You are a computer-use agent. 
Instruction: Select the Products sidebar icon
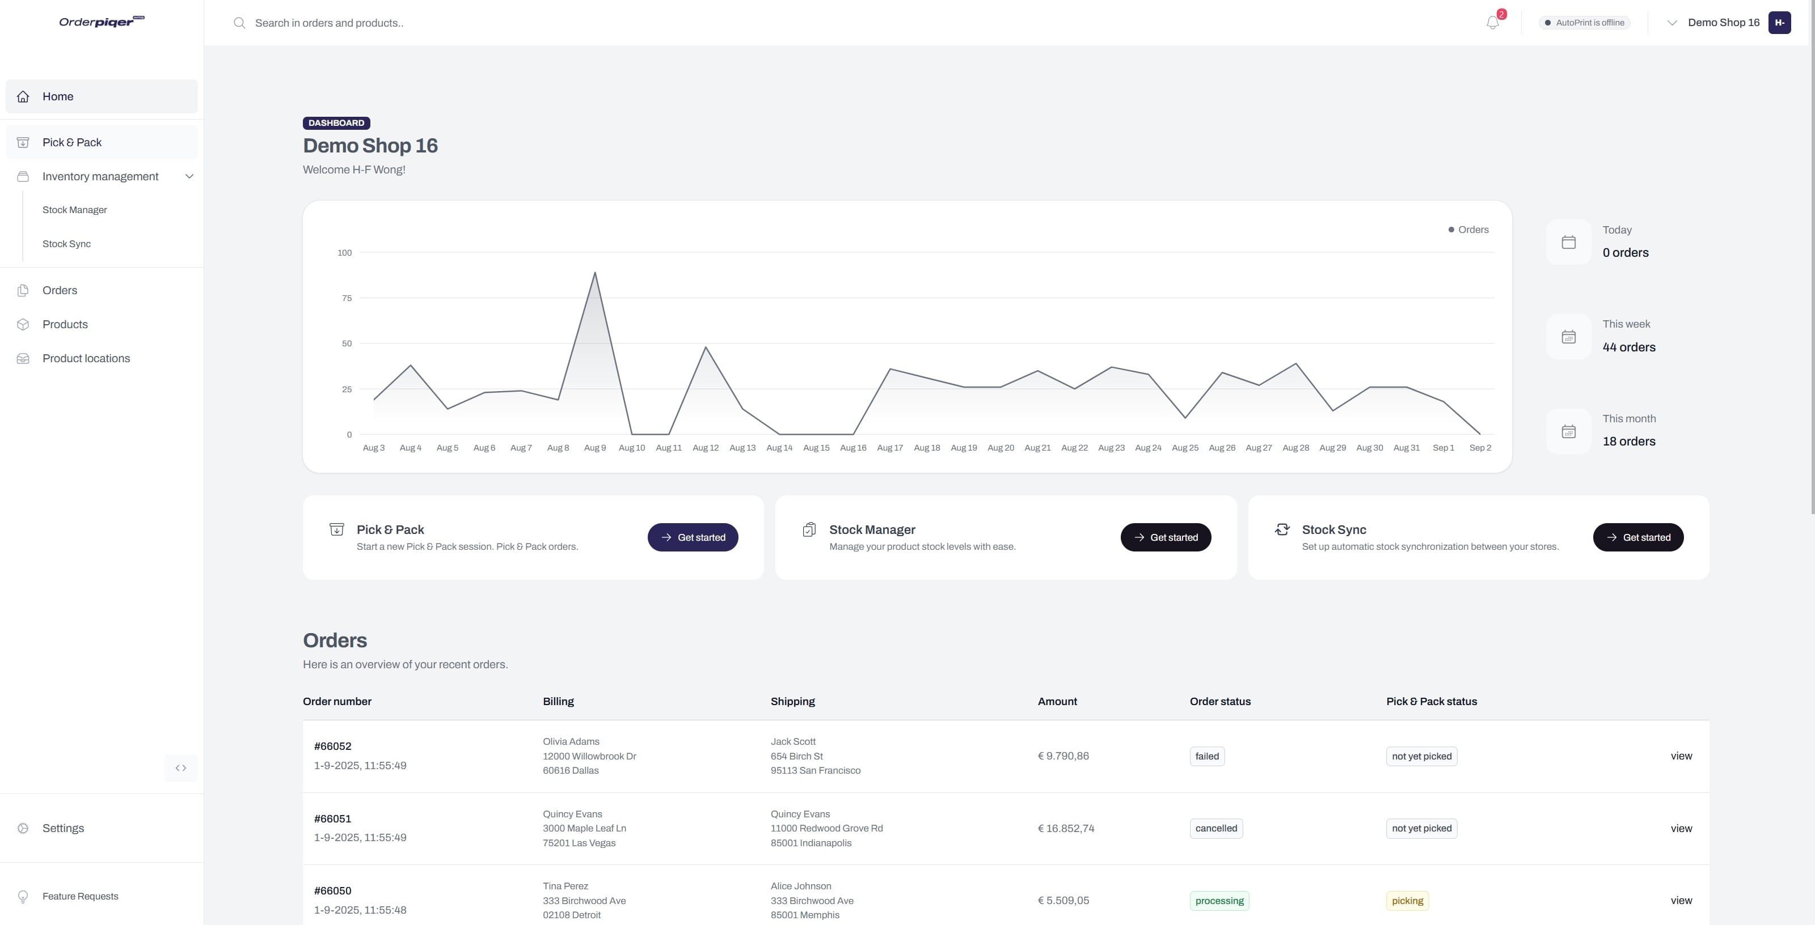click(x=23, y=324)
